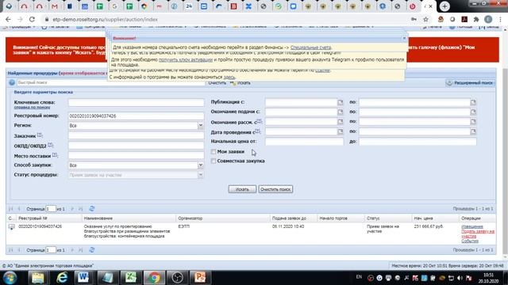The image size is (508, 285).
Task: Open calendar for Публикация по date
Action: [x=473, y=102]
